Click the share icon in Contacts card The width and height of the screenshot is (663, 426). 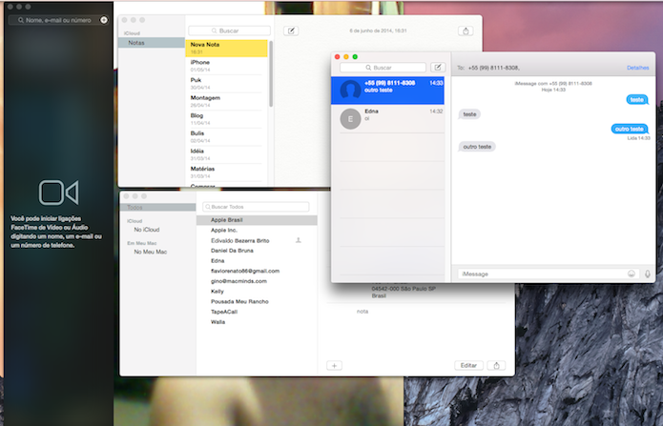pos(496,366)
